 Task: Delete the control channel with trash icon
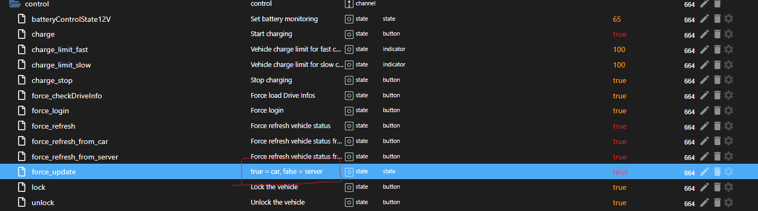(x=717, y=4)
